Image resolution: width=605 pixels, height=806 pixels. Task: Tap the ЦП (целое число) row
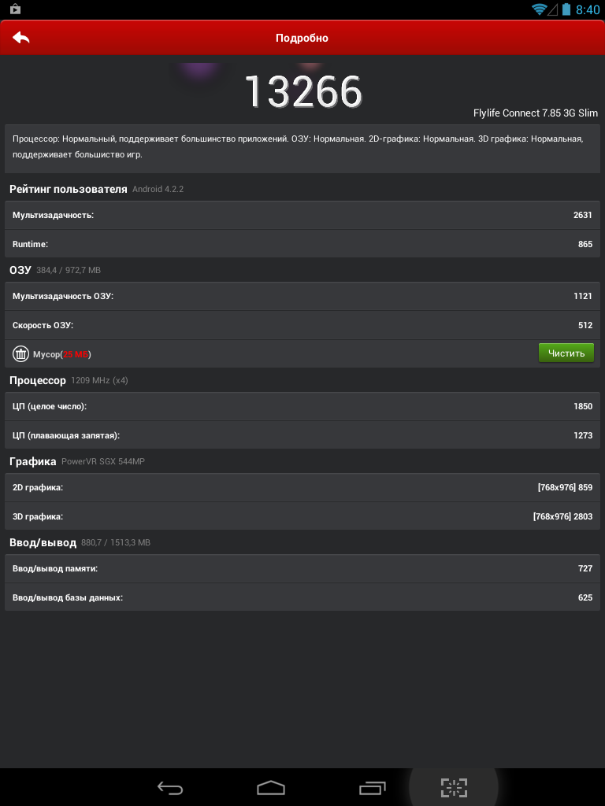(x=302, y=406)
